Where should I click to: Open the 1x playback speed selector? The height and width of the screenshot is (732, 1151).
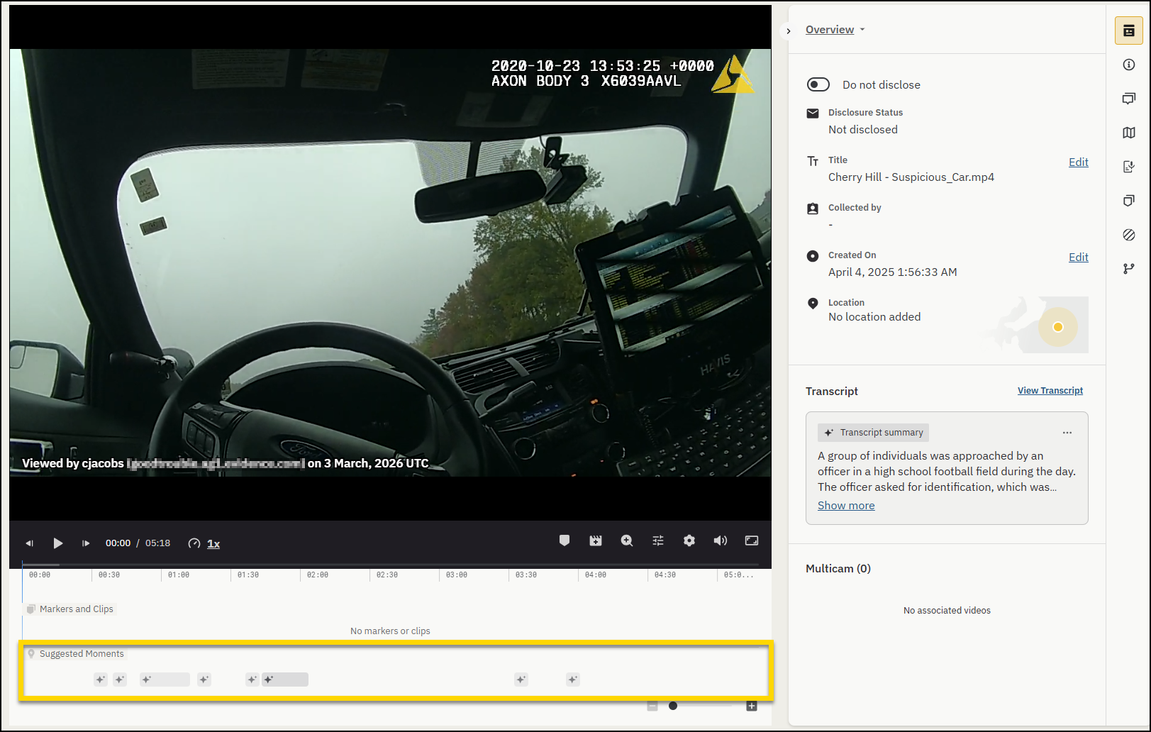(213, 543)
